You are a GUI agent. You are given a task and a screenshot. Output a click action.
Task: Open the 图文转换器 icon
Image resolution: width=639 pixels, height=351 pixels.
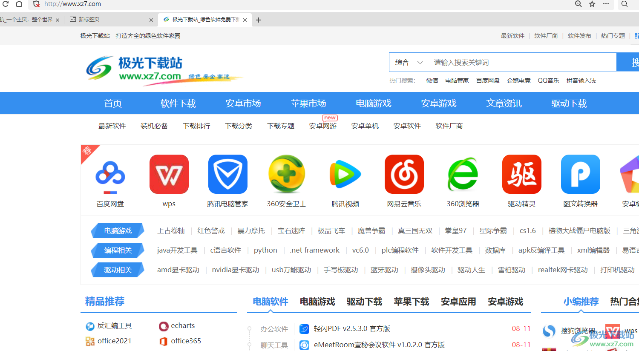pos(581,174)
